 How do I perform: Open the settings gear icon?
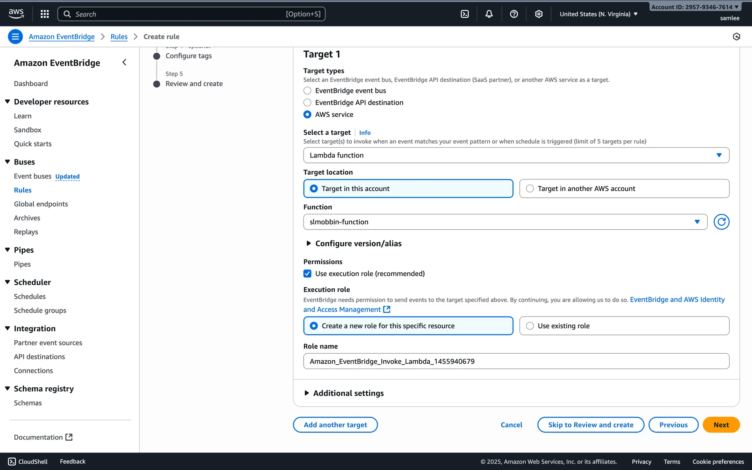point(539,14)
